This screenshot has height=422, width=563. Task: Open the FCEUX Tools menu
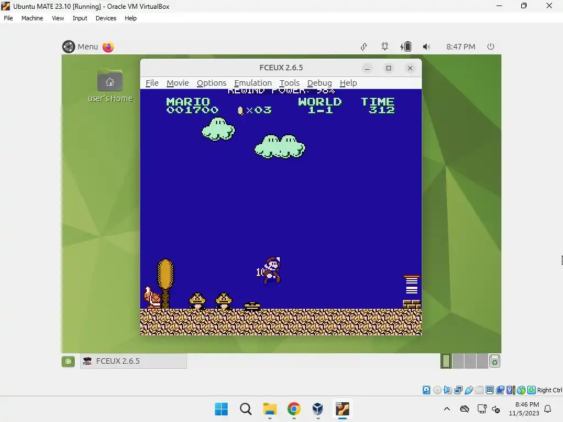click(x=289, y=83)
